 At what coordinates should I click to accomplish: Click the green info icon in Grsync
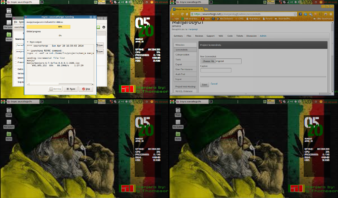(x=98, y=27)
